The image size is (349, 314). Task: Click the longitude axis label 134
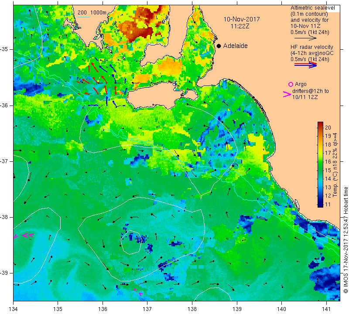click(x=14, y=309)
